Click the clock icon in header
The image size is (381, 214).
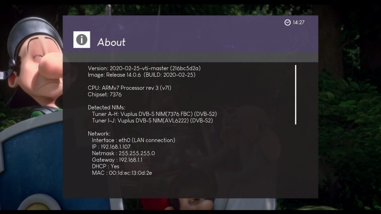point(287,23)
